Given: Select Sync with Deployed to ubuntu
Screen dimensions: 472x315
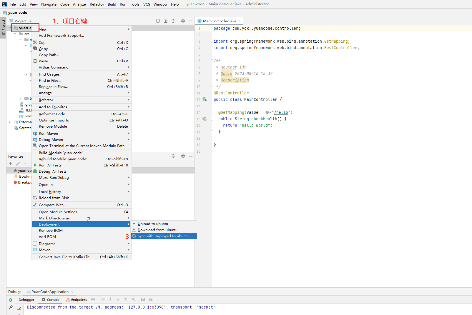Looking at the screenshot, I should pos(164,236).
